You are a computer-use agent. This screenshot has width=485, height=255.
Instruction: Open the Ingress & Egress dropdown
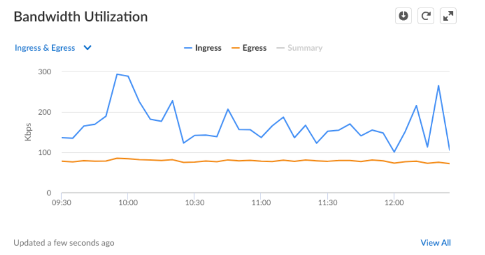46,48
